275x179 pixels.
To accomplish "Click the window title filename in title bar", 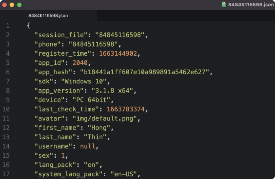I will pos(251,5).
